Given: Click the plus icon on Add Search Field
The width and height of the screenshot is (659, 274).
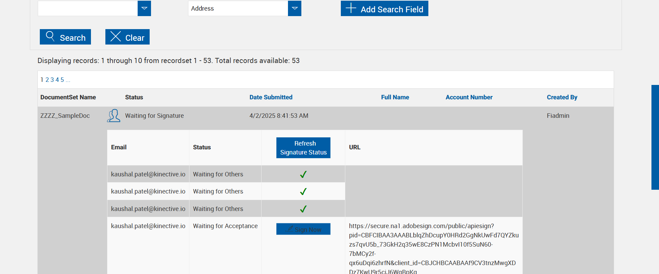Looking at the screenshot, I should pyautogui.click(x=351, y=8).
